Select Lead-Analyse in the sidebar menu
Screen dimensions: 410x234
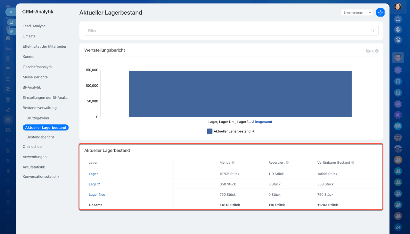(34, 26)
